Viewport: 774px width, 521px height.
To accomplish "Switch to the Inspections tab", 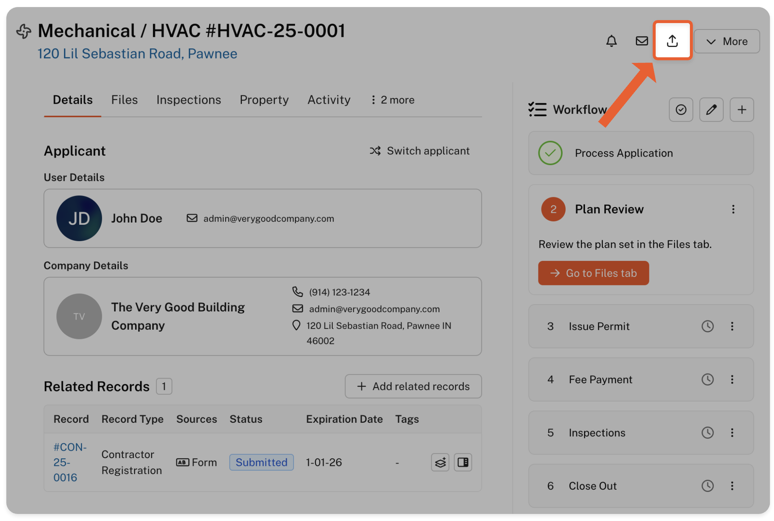I will (189, 100).
